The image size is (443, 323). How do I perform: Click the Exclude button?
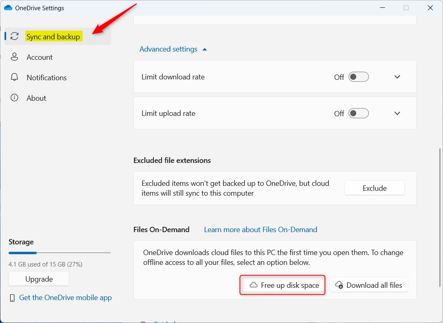point(375,188)
